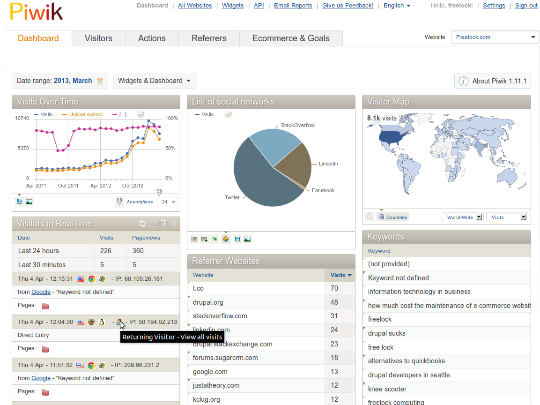Click Visitor Map zoom out magnifier
This screenshot has width=540, height=405.
pos(369,217)
